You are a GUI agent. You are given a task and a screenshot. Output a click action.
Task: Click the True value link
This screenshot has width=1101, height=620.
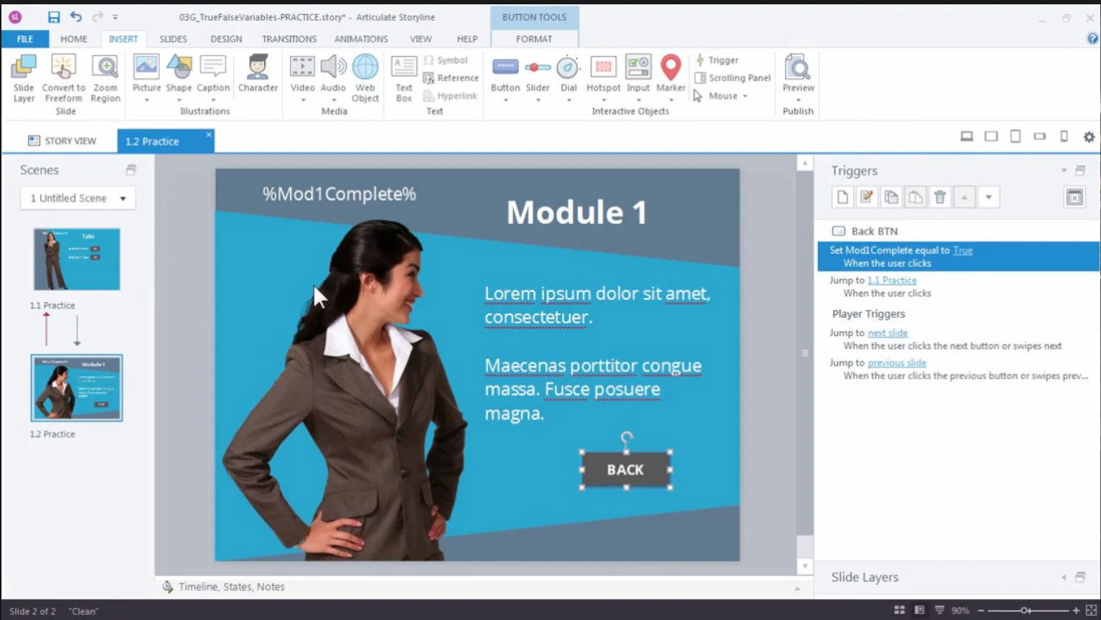[x=962, y=250]
